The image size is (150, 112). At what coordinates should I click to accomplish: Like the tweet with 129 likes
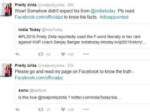coord(63,110)
